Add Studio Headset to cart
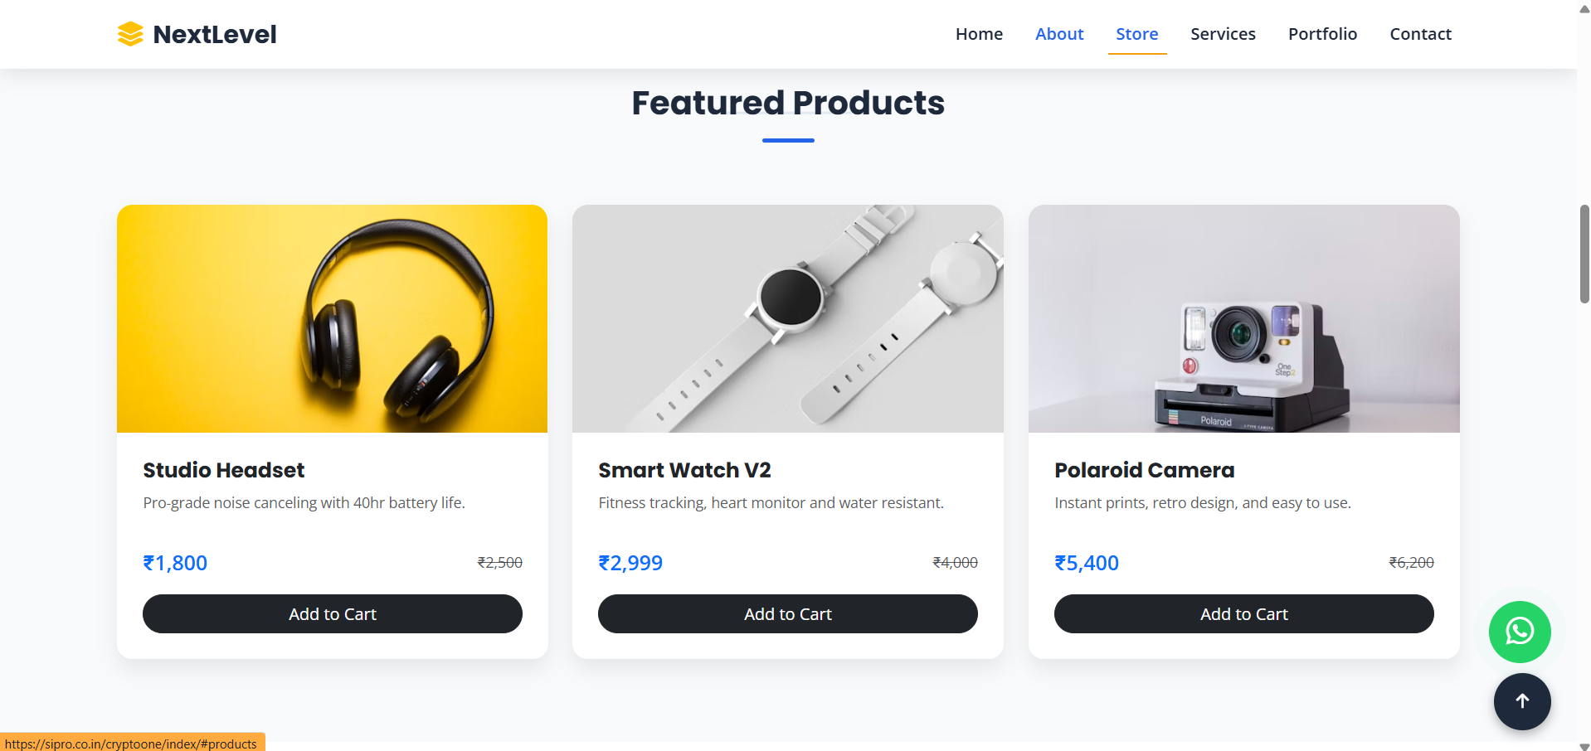The width and height of the screenshot is (1591, 751). pos(333,614)
